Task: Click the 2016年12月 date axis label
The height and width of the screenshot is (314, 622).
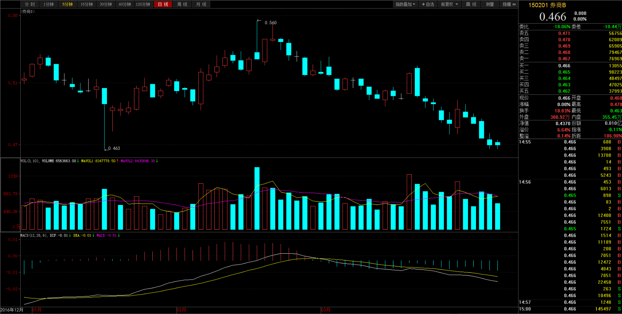Action: [12, 310]
